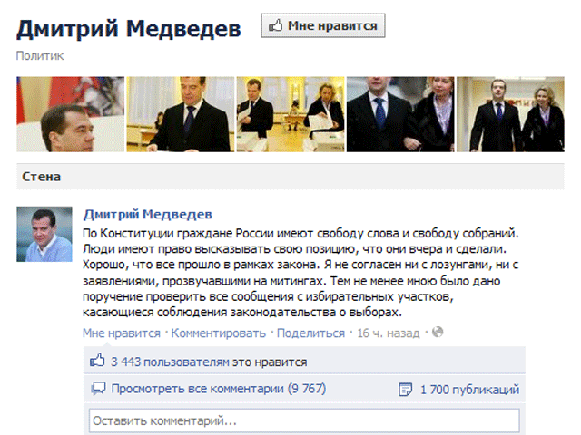The image size is (581, 435).
Task: Open middle photo of voting at ballot box
Action: click(290, 114)
